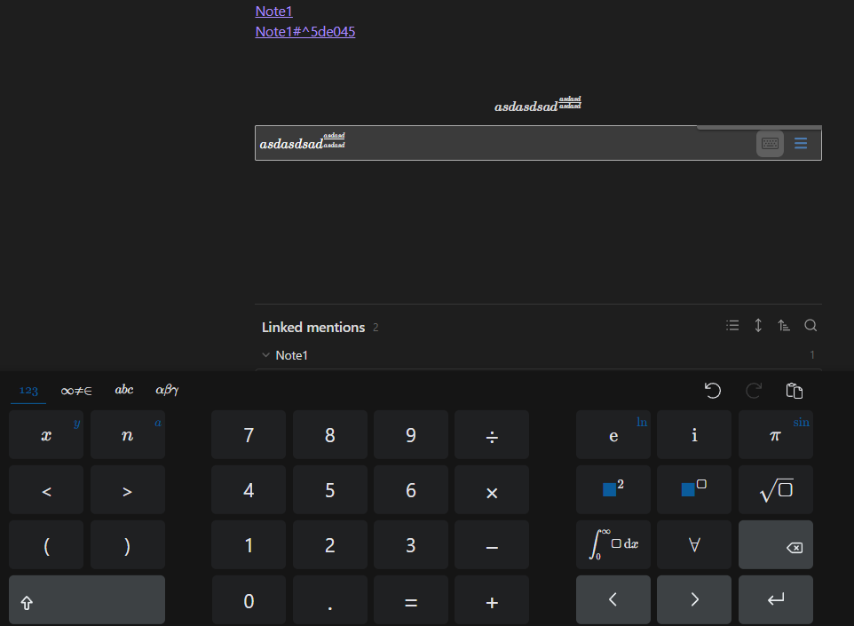Toggle the virtual keyboard icon in math field
The height and width of the screenshot is (626, 854).
770,143
